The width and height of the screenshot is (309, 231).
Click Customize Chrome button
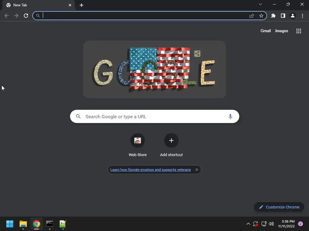279,207
